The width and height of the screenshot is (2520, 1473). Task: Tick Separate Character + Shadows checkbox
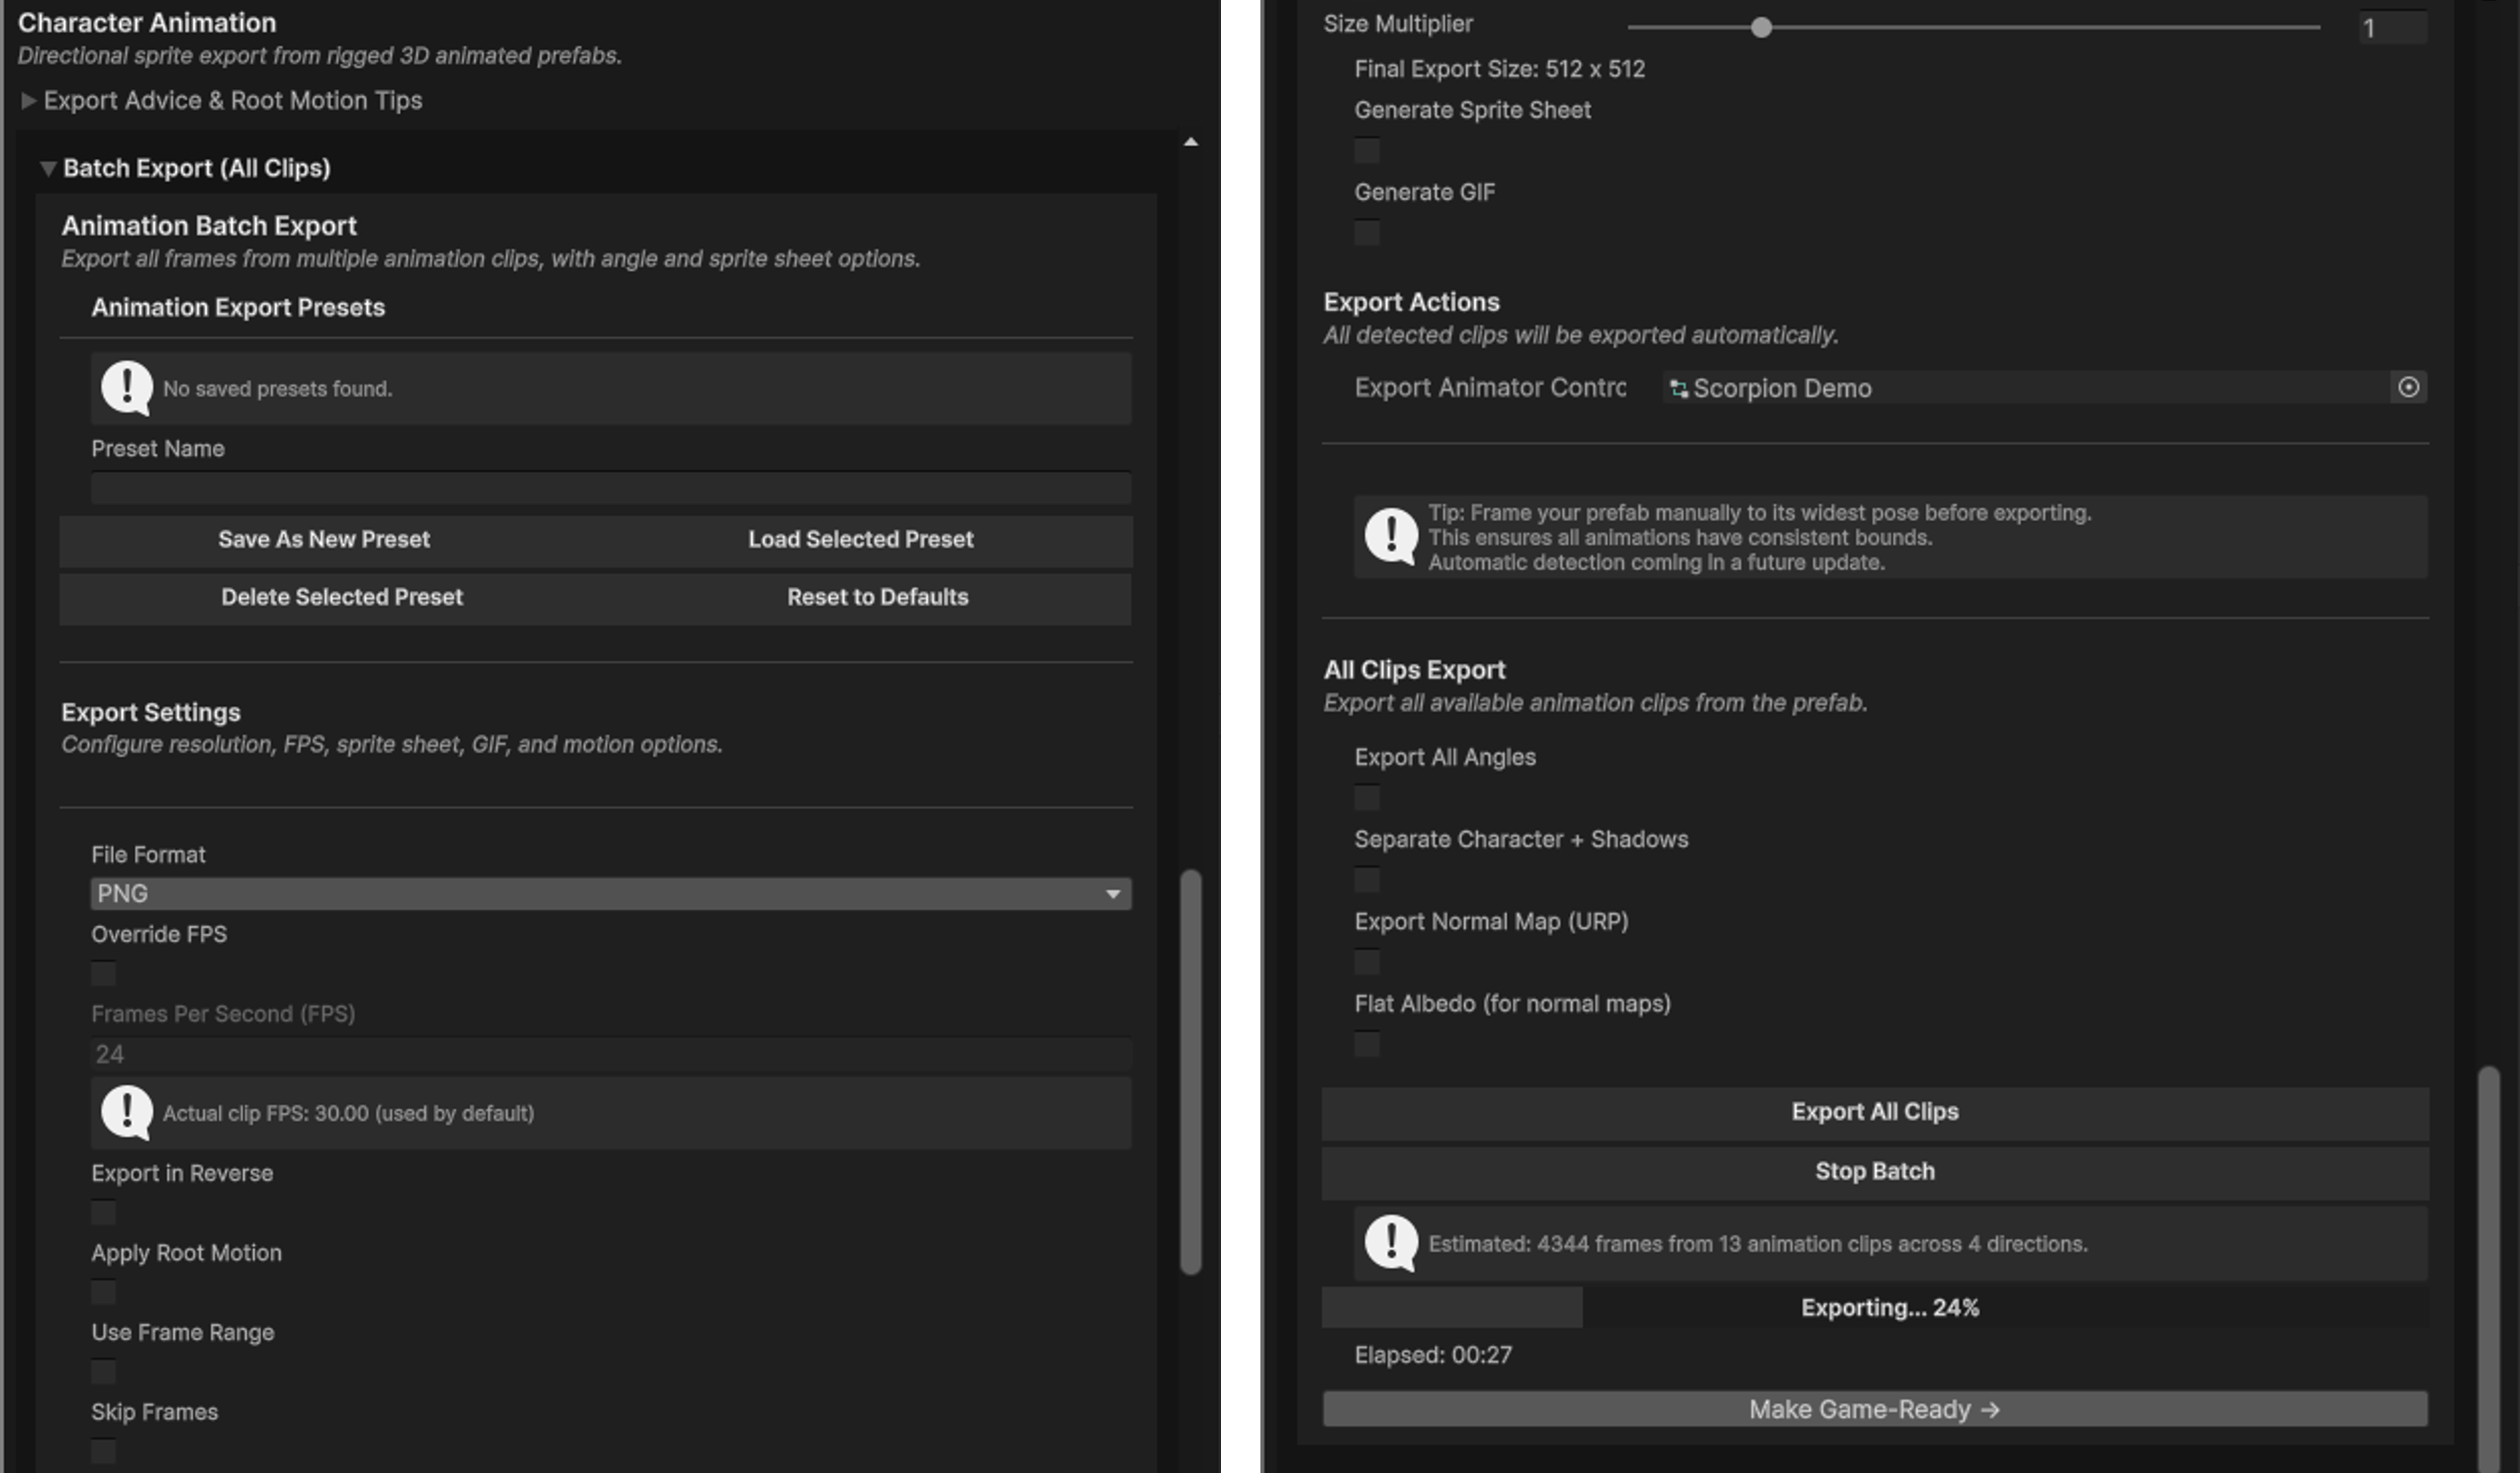(x=1367, y=879)
